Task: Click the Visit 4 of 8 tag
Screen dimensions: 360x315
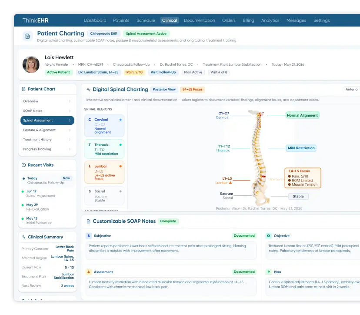Action: pyautogui.click(x=219, y=72)
